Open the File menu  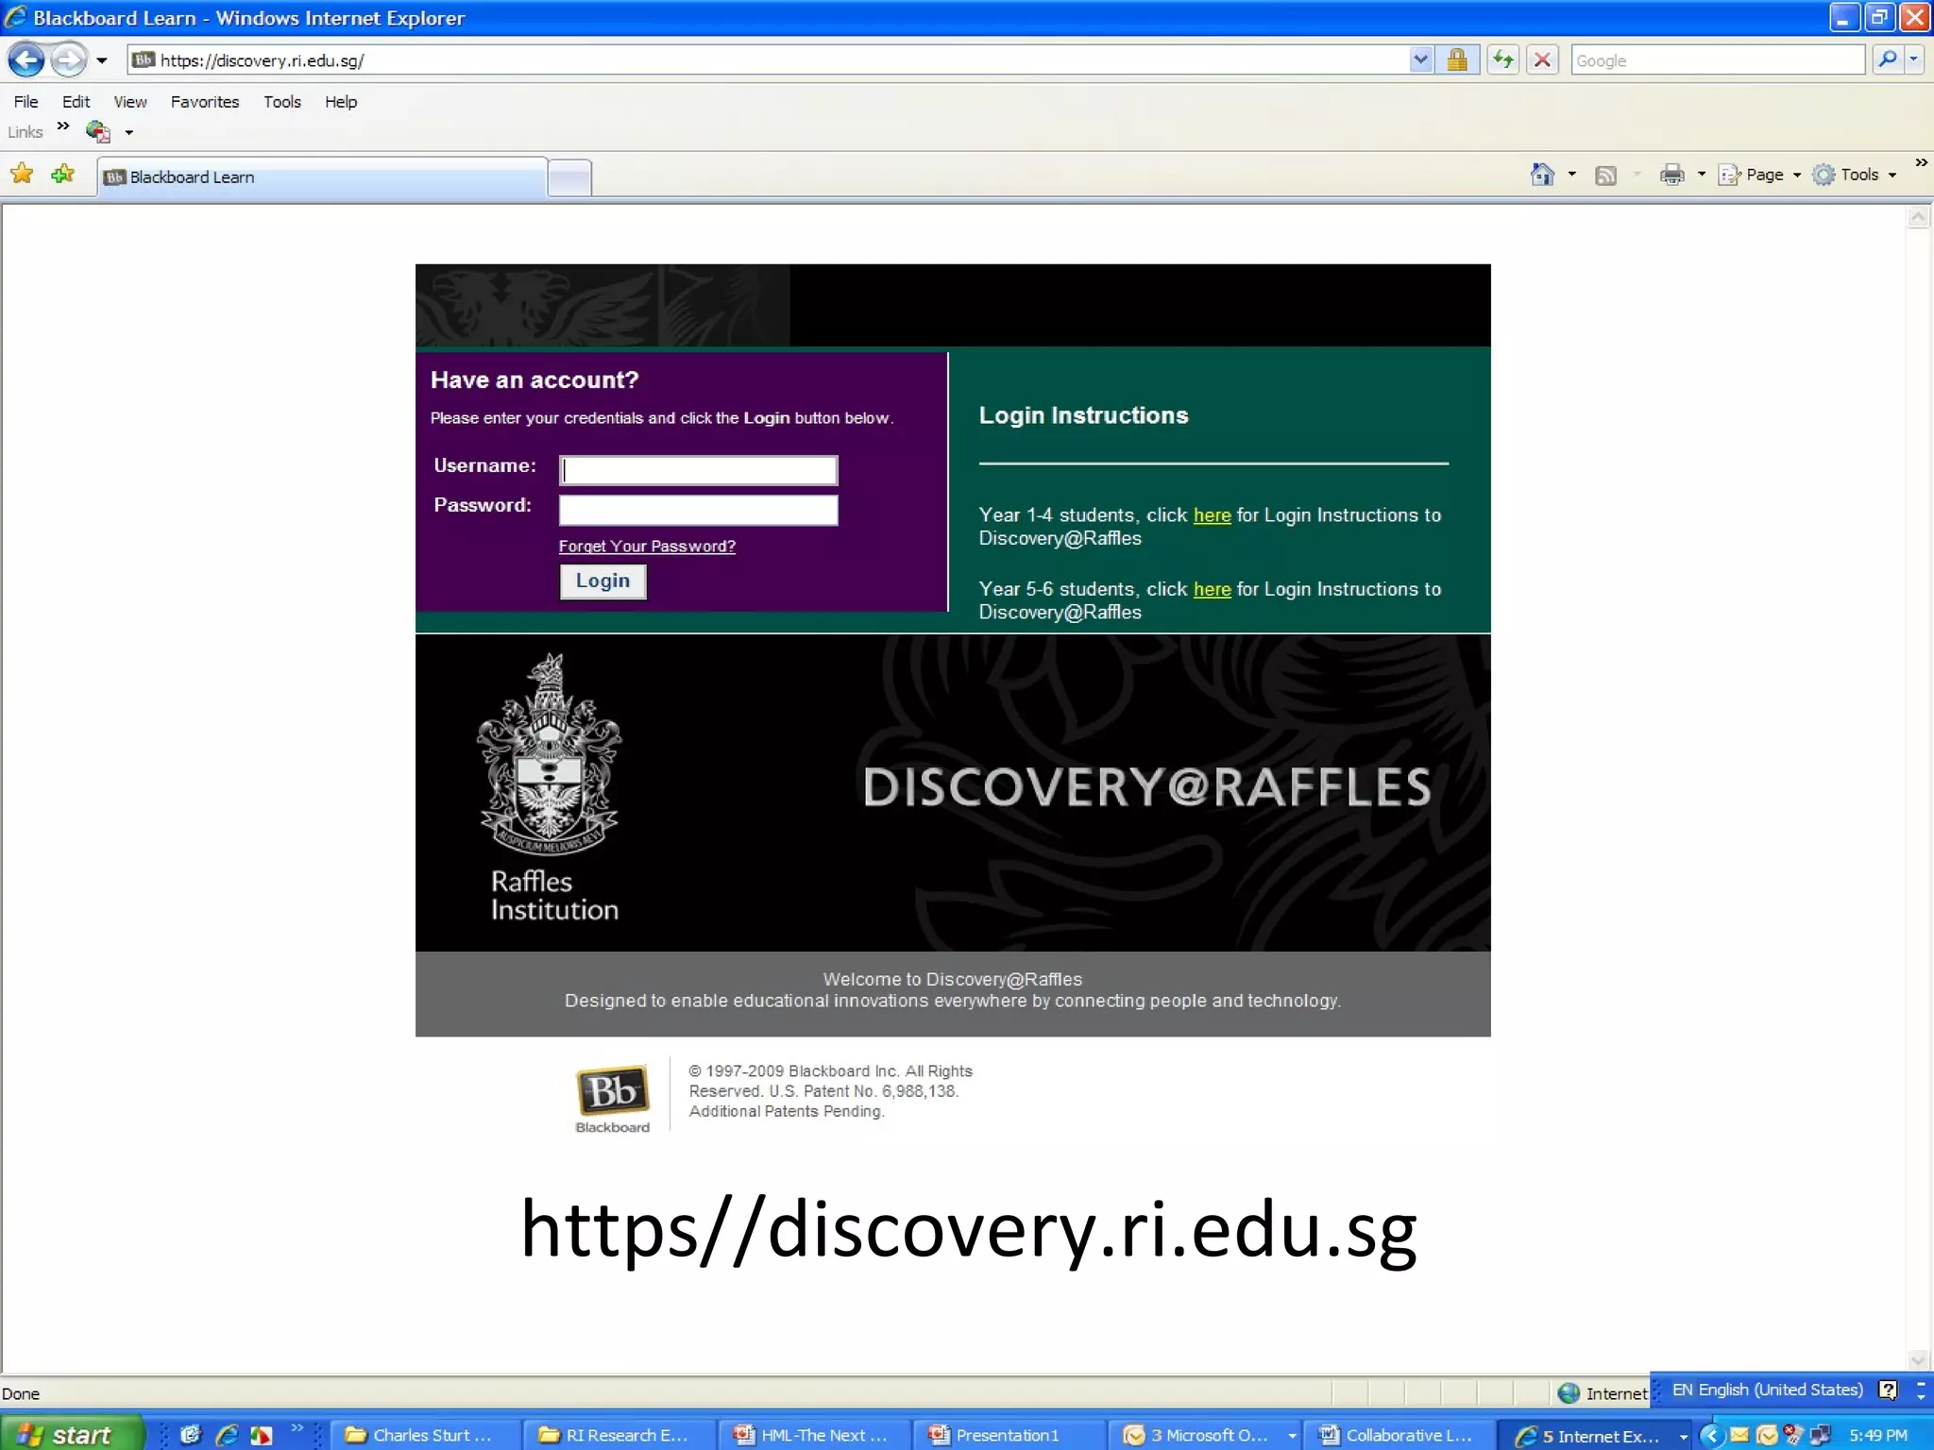pos(25,102)
